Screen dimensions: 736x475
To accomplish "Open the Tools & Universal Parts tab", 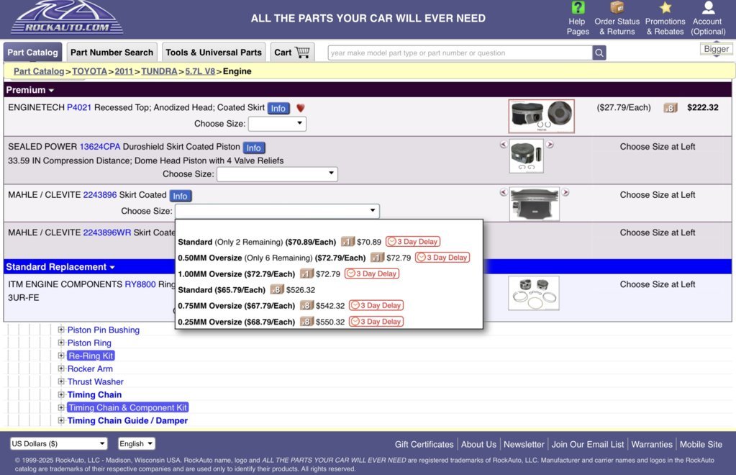I will (214, 53).
